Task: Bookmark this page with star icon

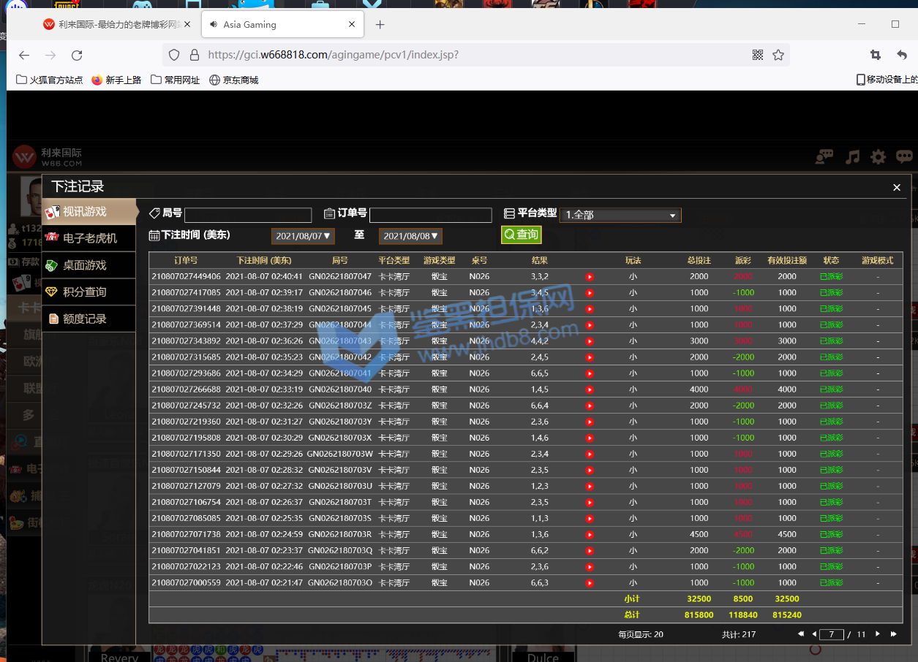Action: pos(778,55)
